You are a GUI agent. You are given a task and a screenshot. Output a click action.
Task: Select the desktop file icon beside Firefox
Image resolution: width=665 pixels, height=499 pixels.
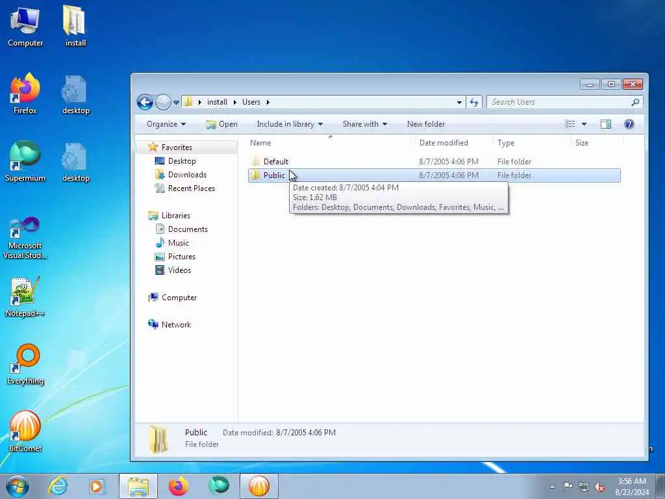[75, 95]
